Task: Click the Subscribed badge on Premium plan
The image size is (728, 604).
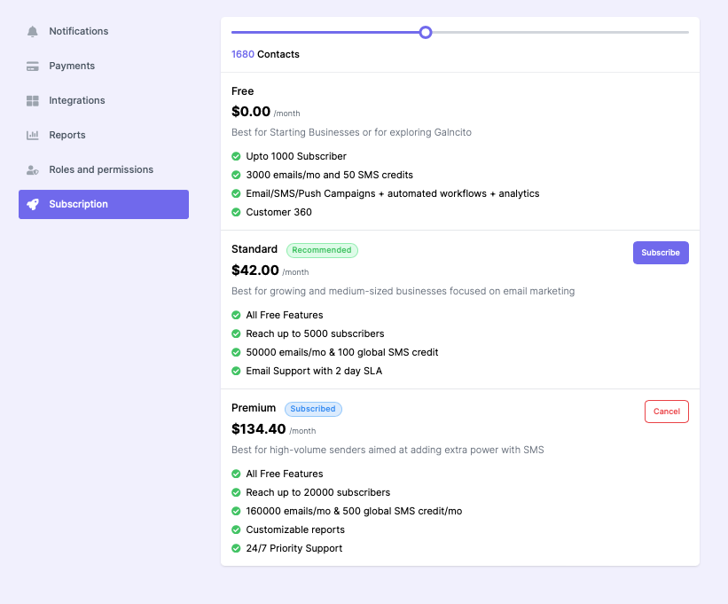Action: 313,409
